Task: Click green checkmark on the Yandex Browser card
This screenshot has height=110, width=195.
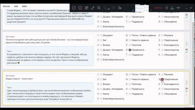Action: 186,52
